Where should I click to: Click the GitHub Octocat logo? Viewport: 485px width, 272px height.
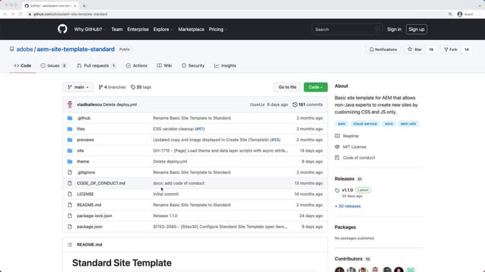tap(62, 29)
